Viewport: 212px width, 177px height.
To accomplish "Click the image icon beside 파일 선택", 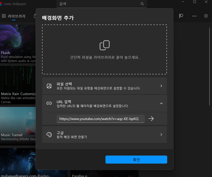I will pyautogui.click(x=49, y=86).
